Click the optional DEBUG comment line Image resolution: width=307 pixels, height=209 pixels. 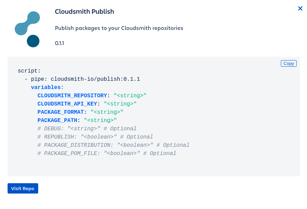(87, 129)
